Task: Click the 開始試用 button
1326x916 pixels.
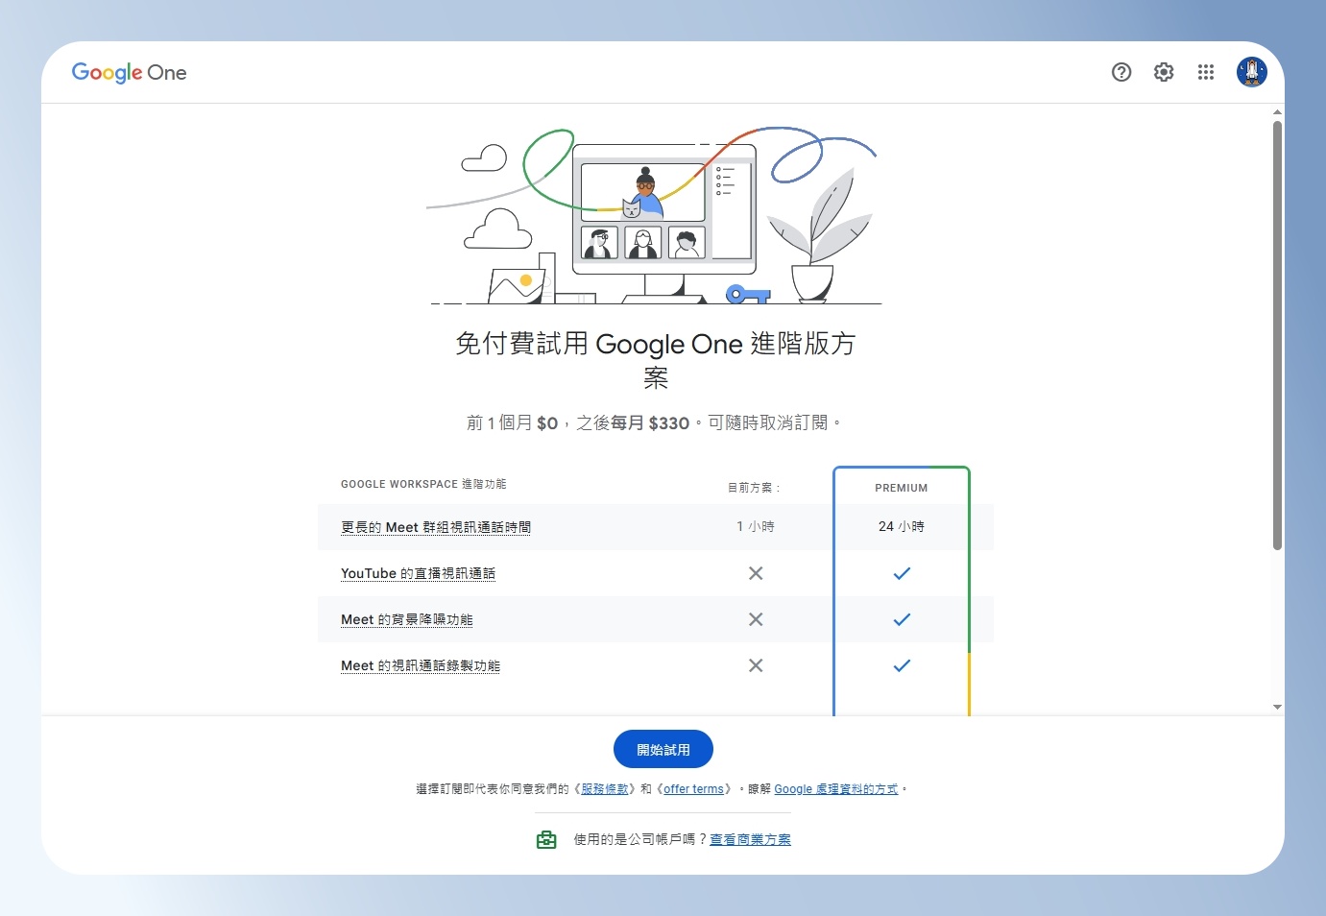Action: [x=663, y=750]
